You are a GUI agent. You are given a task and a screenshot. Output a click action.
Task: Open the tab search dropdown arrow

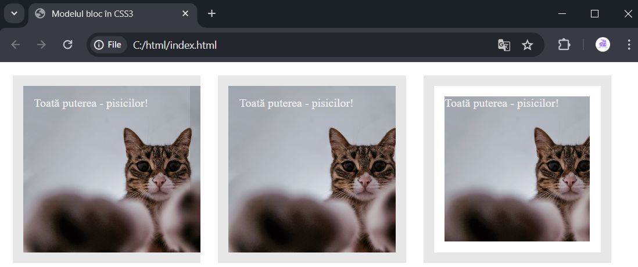(x=15, y=13)
